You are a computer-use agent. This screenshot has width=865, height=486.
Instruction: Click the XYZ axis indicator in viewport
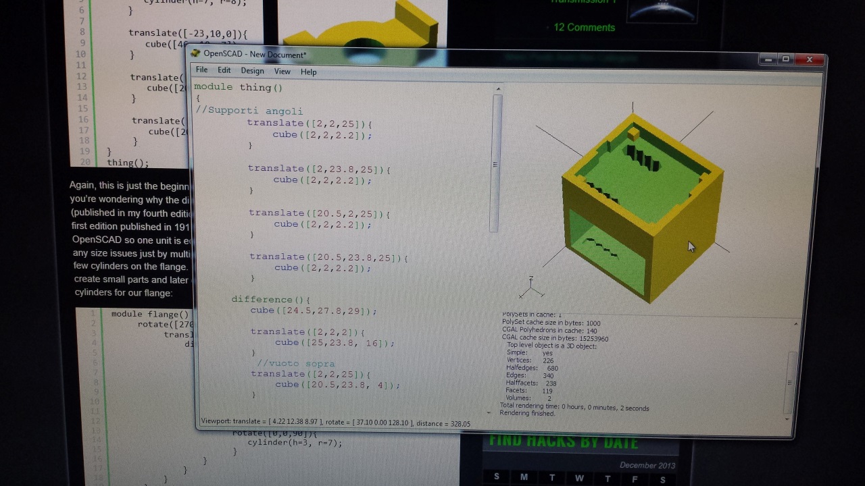click(531, 289)
